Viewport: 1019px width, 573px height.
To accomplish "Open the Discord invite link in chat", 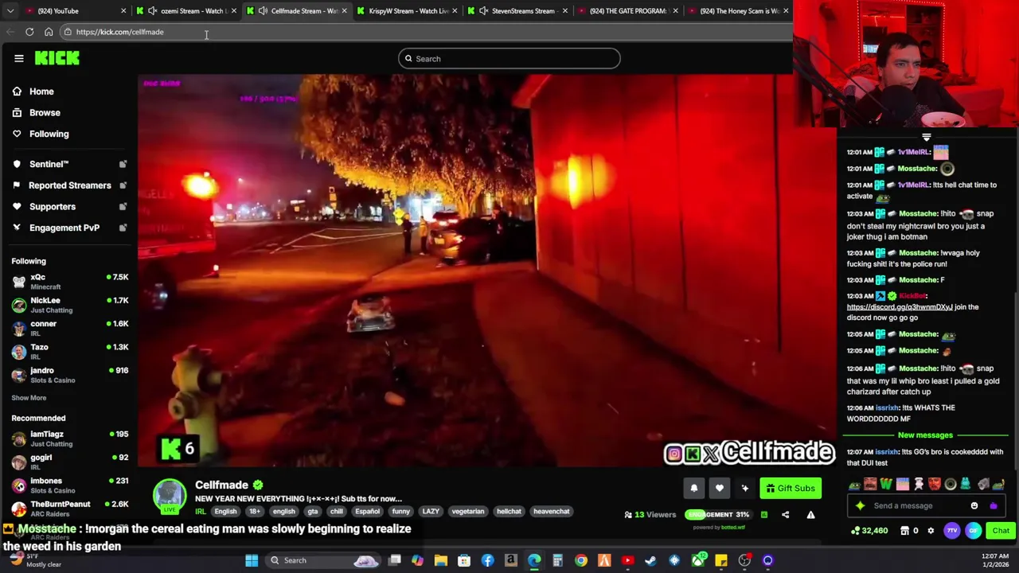I will pyautogui.click(x=900, y=307).
